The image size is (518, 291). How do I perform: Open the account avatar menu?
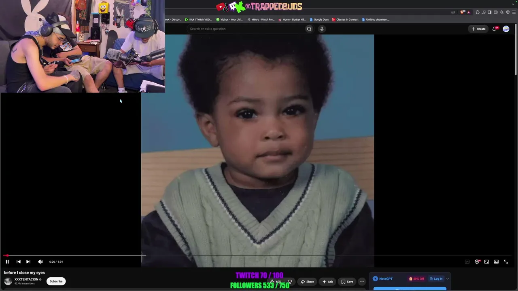506,29
